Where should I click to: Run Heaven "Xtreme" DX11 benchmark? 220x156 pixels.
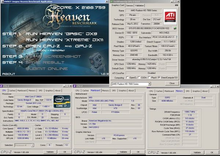click(x=65, y=40)
